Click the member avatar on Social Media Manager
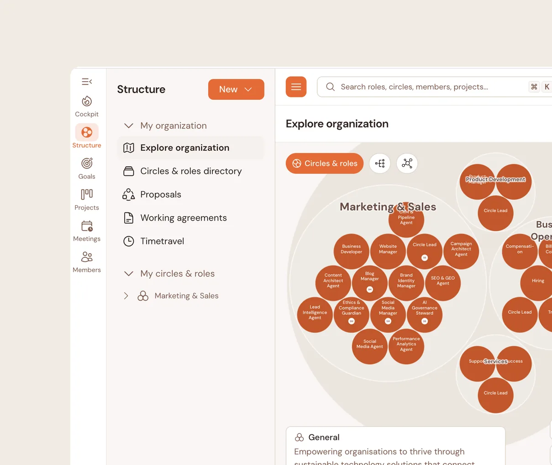The height and width of the screenshot is (465, 552). tap(388, 321)
